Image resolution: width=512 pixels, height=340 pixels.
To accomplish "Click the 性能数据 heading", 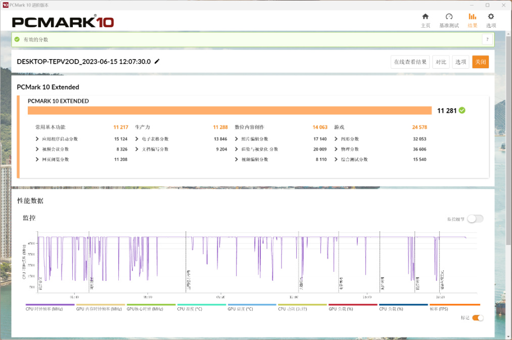I will pos(30,201).
